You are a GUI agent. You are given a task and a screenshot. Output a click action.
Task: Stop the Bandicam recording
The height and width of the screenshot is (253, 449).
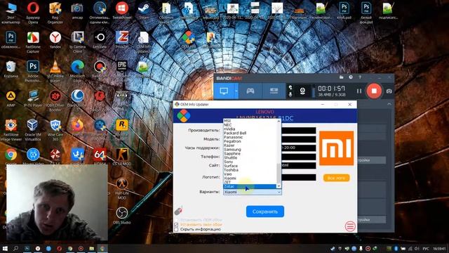tap(374, 91)
